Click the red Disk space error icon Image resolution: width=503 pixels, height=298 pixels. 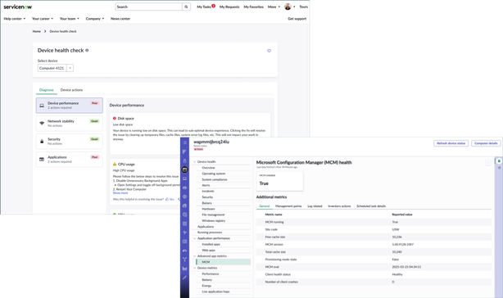point(115,118)
